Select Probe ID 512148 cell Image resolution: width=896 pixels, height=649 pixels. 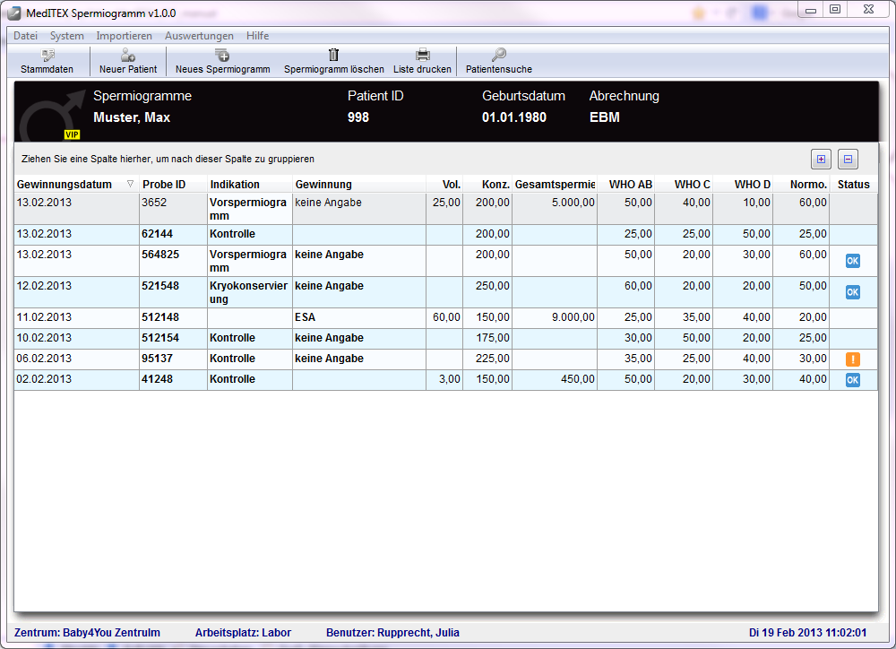point(173,317)
